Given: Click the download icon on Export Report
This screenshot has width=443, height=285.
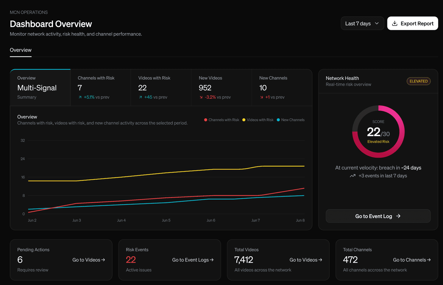Looking at the screenshot, I should point(395,23).
